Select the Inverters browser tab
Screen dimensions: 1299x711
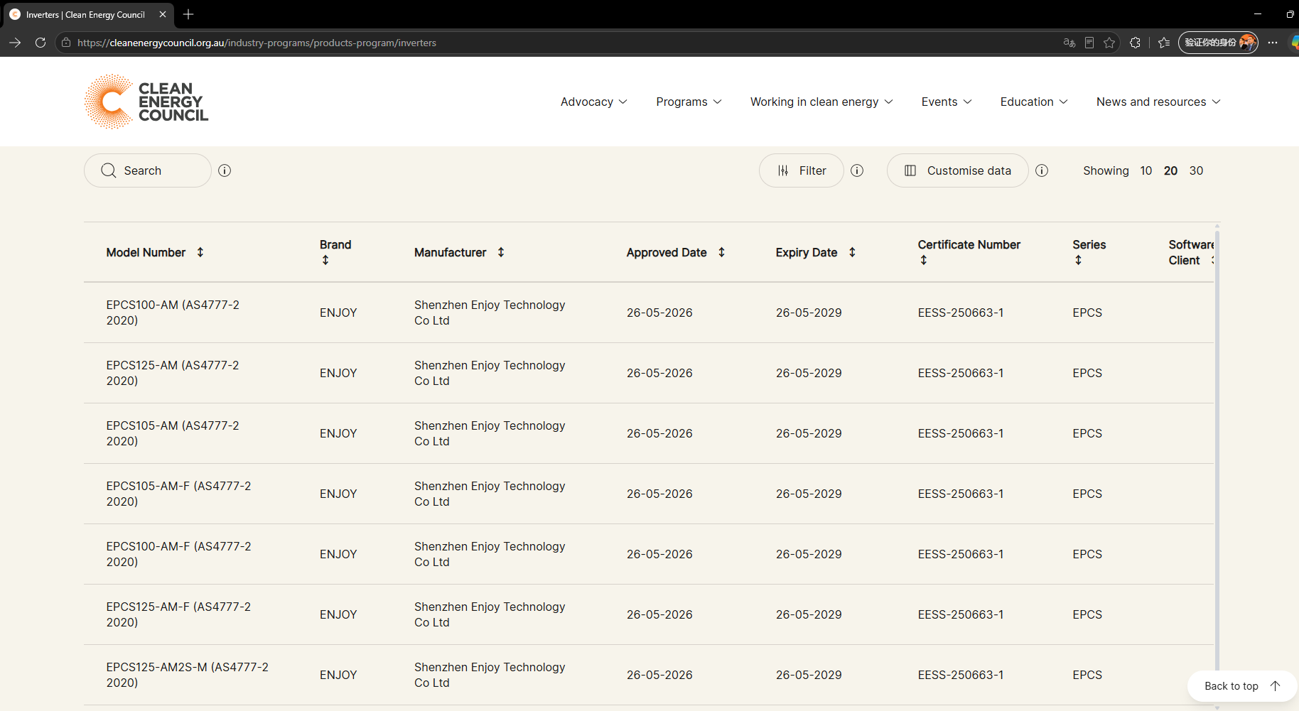pos(89,14)
